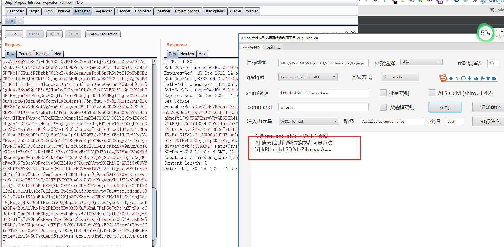Click Follow redirection button
The width and height of the screenshot is (504, 247).
(103, 34)
